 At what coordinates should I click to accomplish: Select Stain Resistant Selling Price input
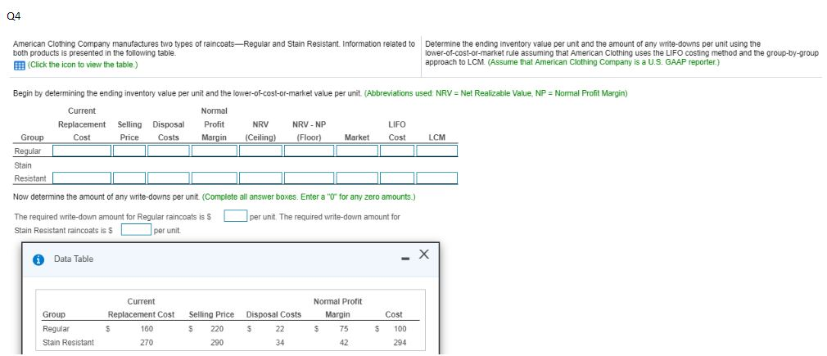[x=129, y=178]
